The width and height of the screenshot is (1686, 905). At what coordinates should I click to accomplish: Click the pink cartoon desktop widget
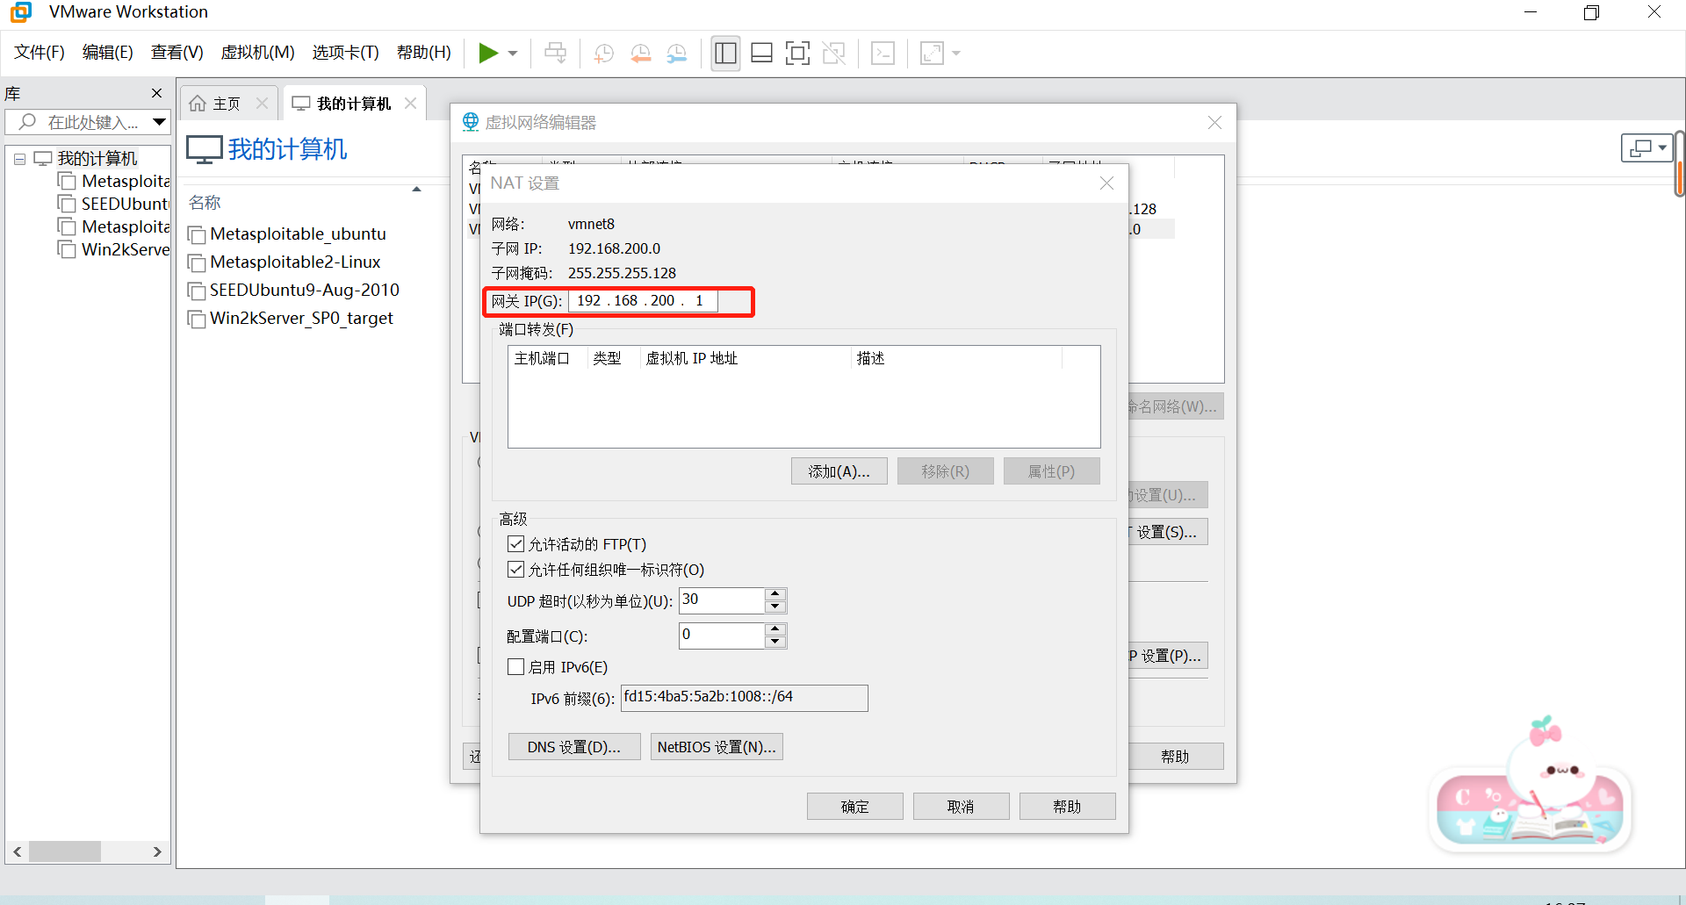point(1531,786)
